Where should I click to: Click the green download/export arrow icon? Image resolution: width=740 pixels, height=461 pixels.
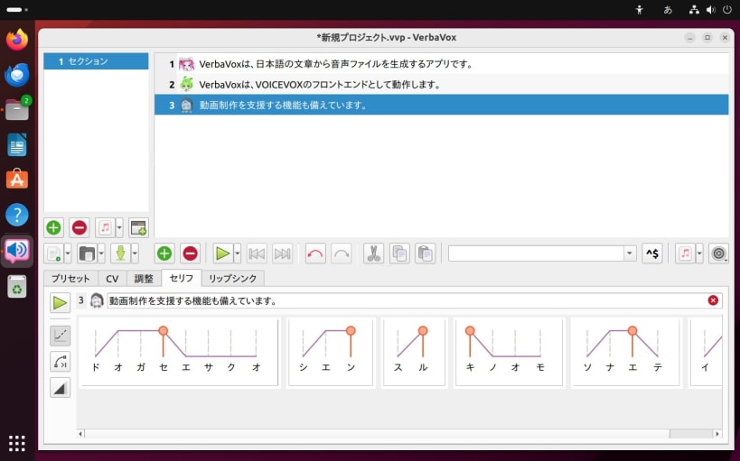tap(121, 254)
